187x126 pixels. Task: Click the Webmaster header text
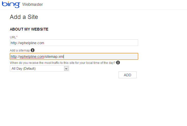32,4
